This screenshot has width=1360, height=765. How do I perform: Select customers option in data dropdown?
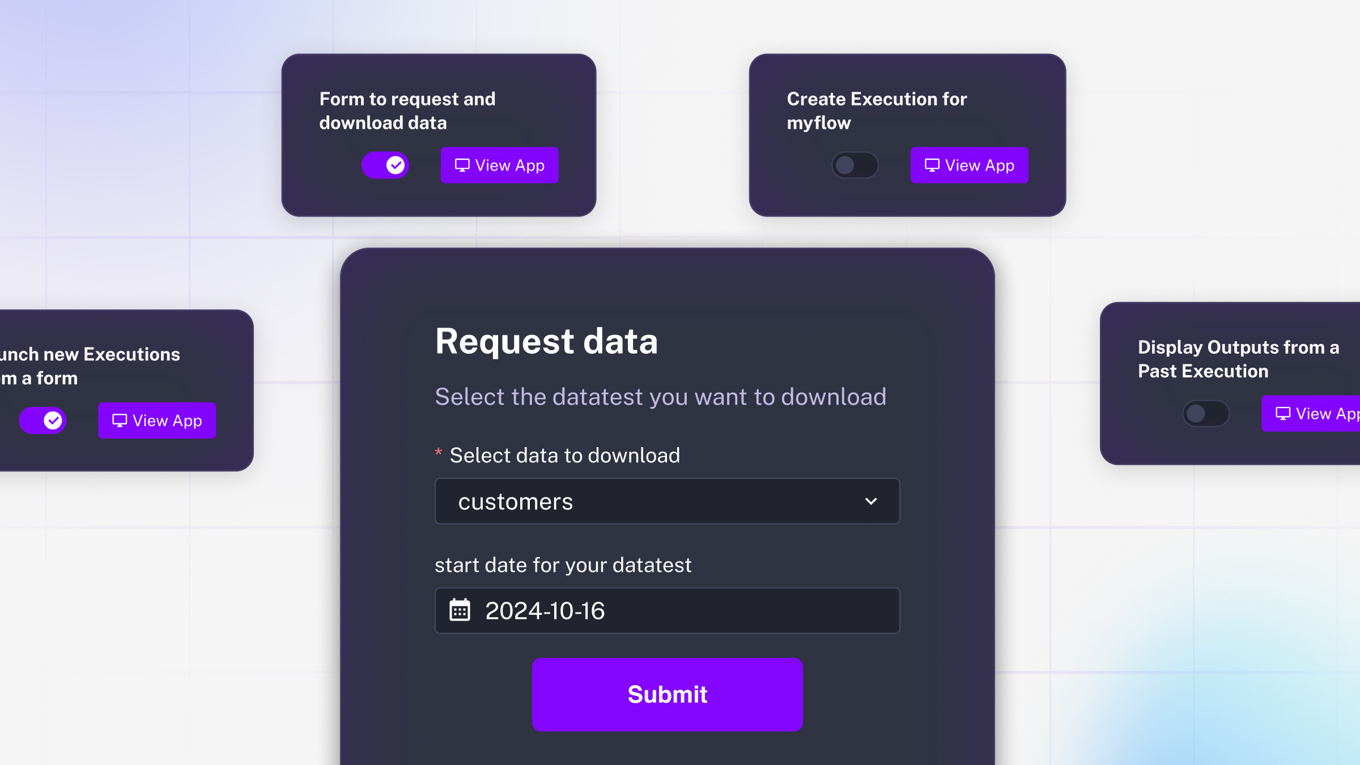point(667,501)
